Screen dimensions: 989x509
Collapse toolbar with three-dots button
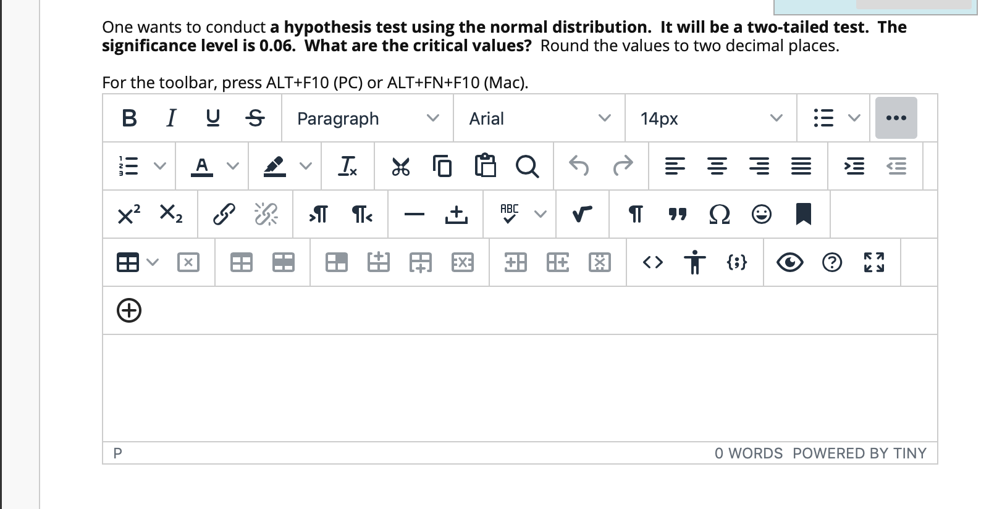(x=896, y=118)
